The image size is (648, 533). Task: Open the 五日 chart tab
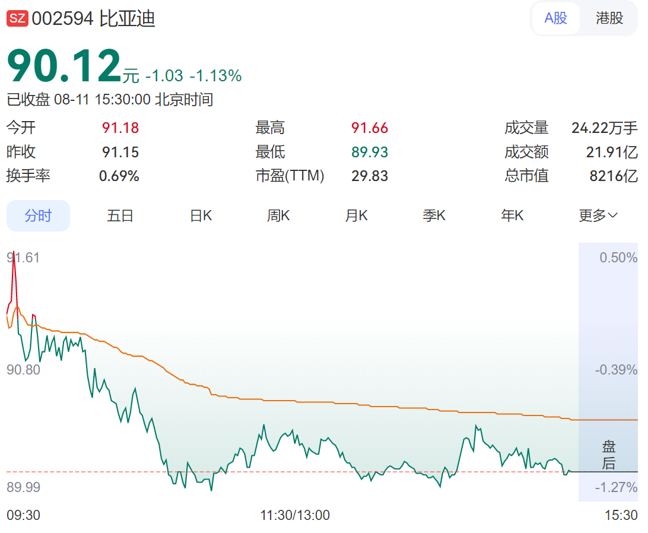coord(120,215)
